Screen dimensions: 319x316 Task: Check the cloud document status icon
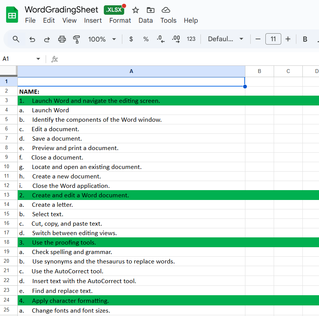166,10
